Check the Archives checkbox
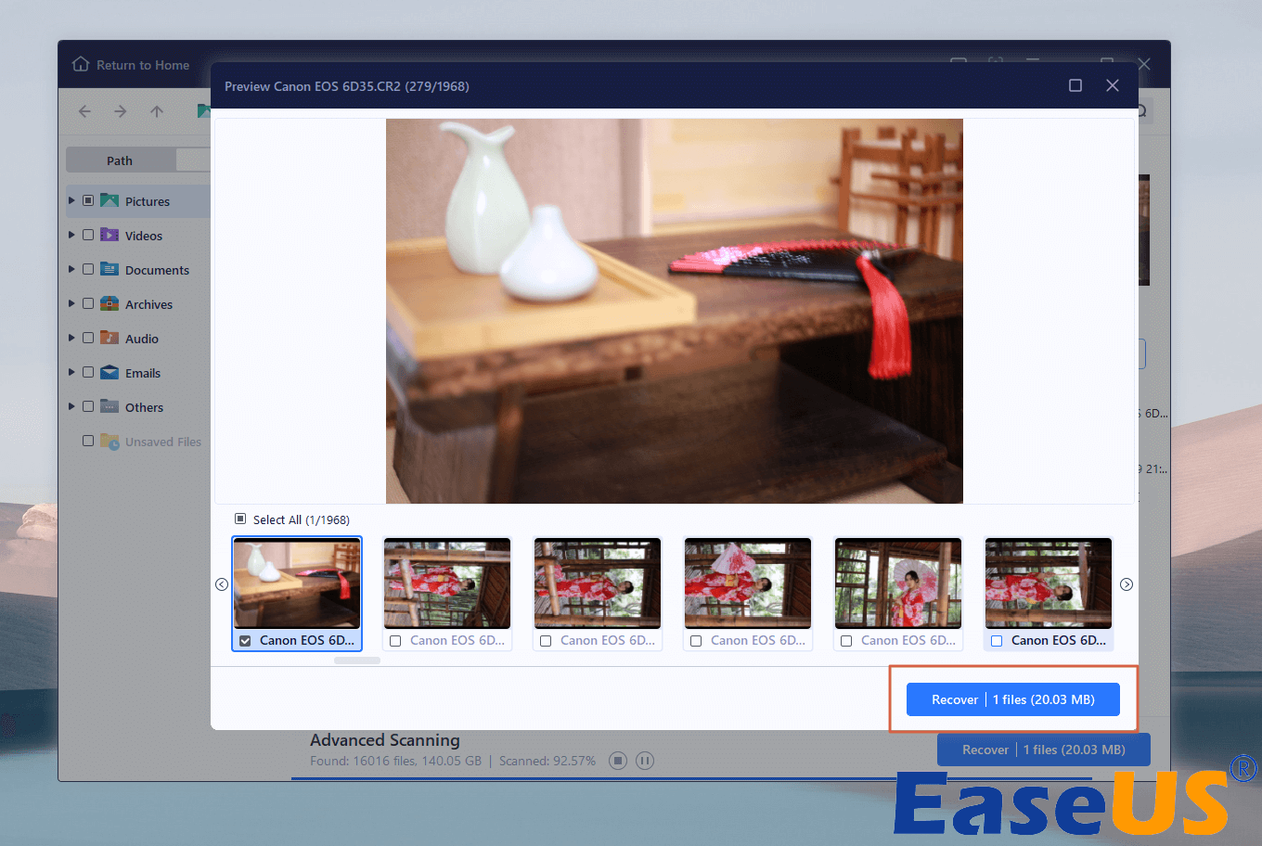 point(88,303)
